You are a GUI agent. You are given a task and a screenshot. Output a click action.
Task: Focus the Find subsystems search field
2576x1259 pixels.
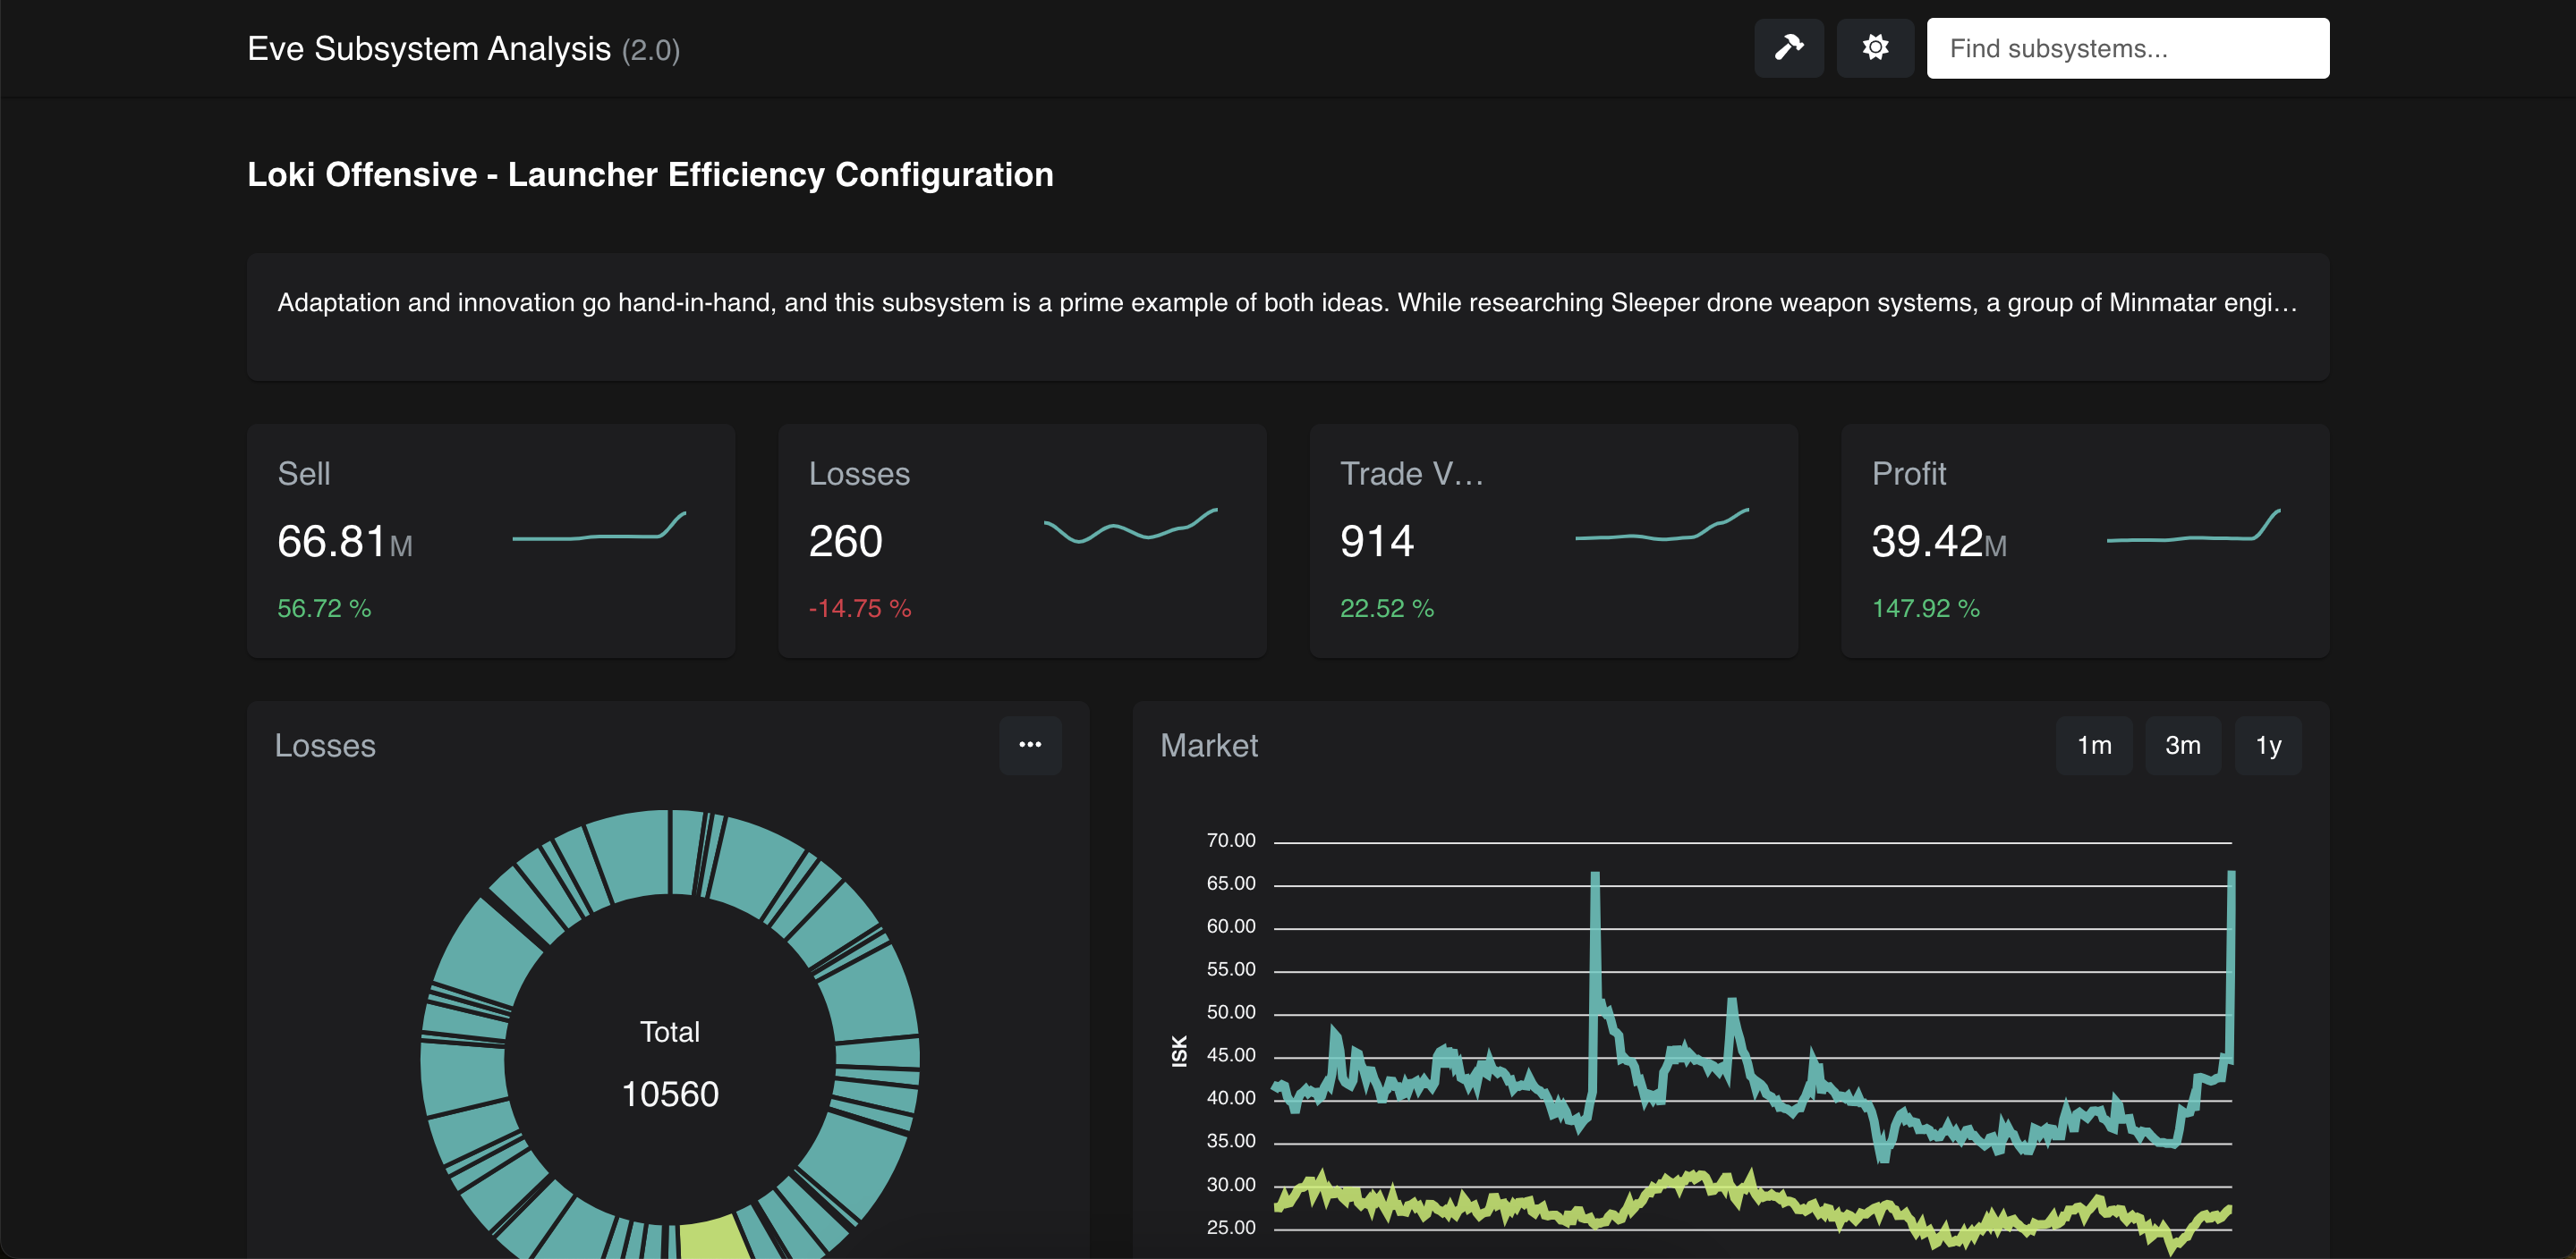[x=2127, y=48]
